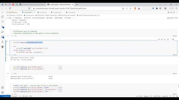Open Extensions view in activity bar

pyautogui.click(x=3, y=37)
